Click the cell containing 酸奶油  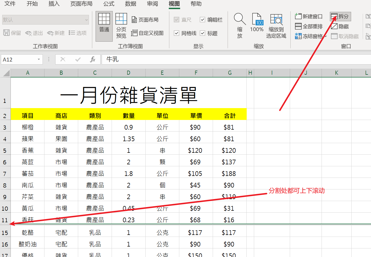click(28, 243)
